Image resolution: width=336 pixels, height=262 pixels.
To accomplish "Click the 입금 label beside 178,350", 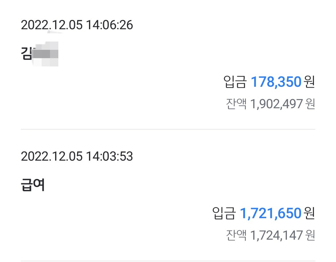I will [x=235, y=82].
